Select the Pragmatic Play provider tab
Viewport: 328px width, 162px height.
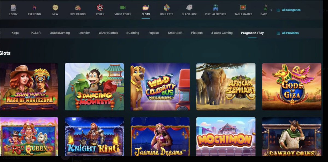point(252,33)
